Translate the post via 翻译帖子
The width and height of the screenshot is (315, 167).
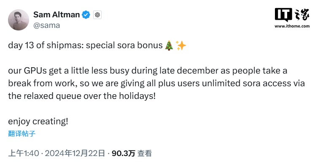[x=22, y=134]
